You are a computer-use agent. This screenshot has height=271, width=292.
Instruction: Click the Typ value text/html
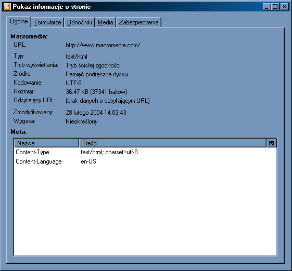point(77,57)
